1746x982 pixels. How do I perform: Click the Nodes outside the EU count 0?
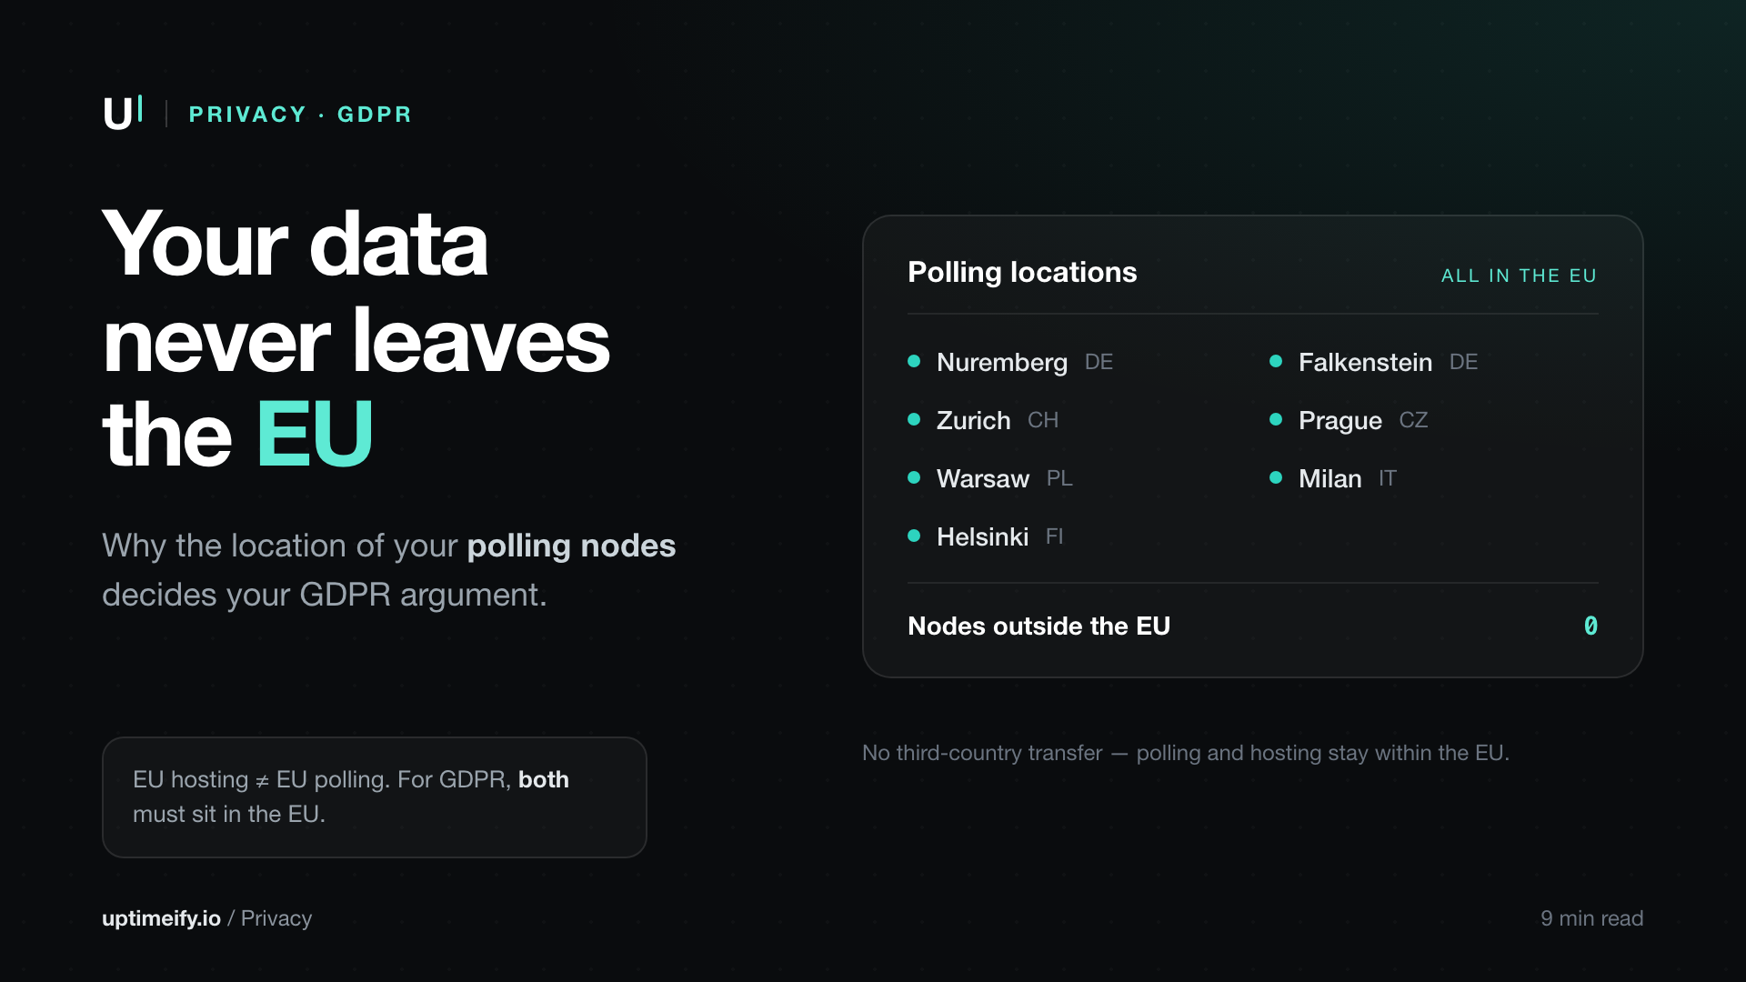(1590, 626)
